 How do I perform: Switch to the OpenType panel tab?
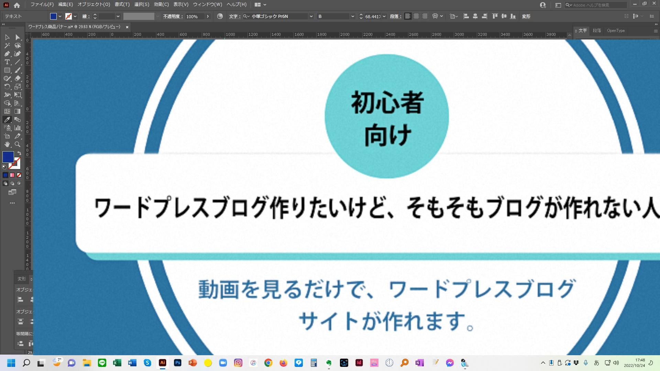615,31
